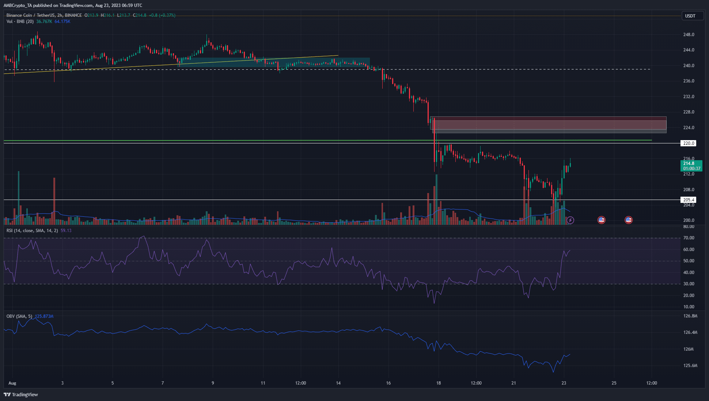The height and width of the screenshot is (401, 709).
Task: Select the yellow ascending trendline
Action: point(171,65)
